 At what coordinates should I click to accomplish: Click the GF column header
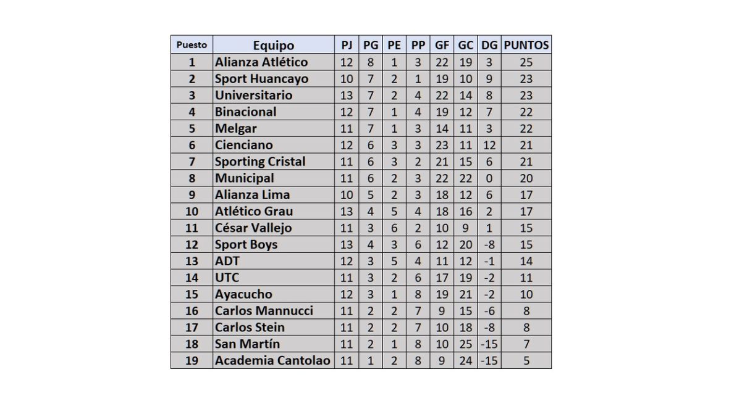(x=442, y=45)
